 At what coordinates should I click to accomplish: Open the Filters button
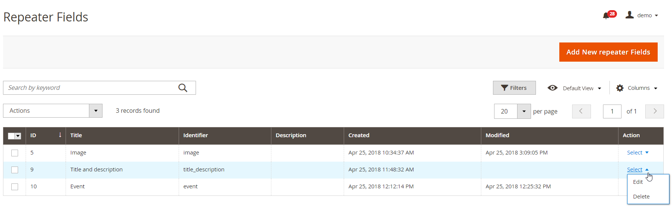514,88
